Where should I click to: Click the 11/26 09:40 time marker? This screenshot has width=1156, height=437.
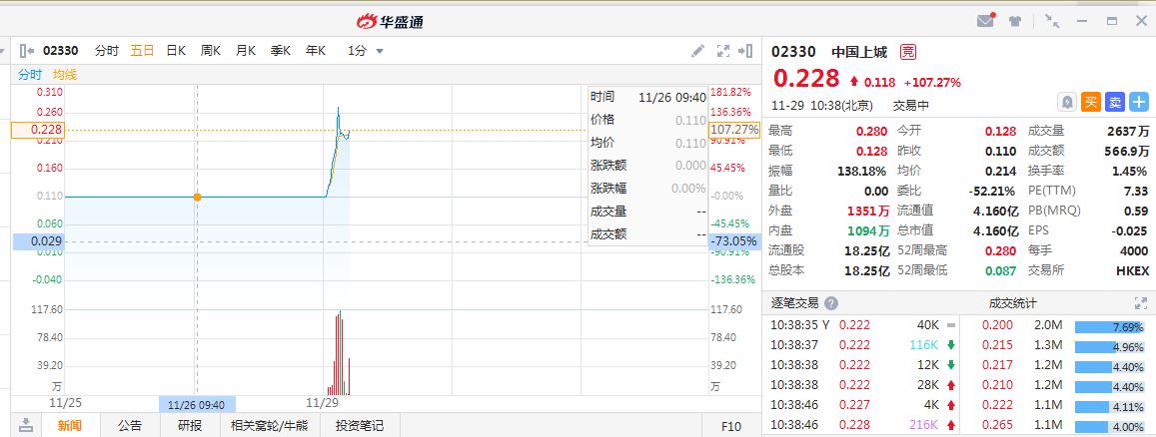(x=196, y=404)
